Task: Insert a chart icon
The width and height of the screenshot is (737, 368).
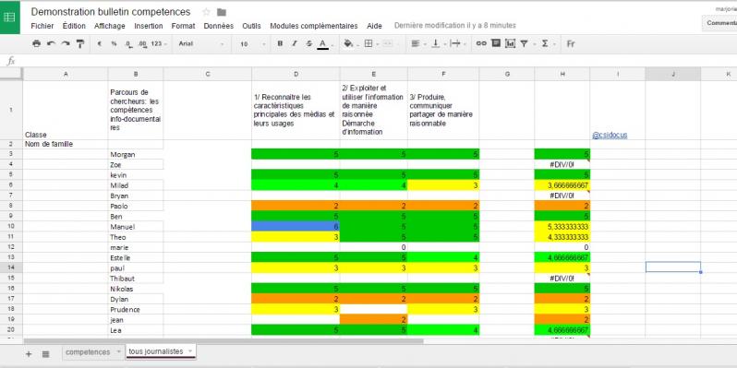Action: 510,43
